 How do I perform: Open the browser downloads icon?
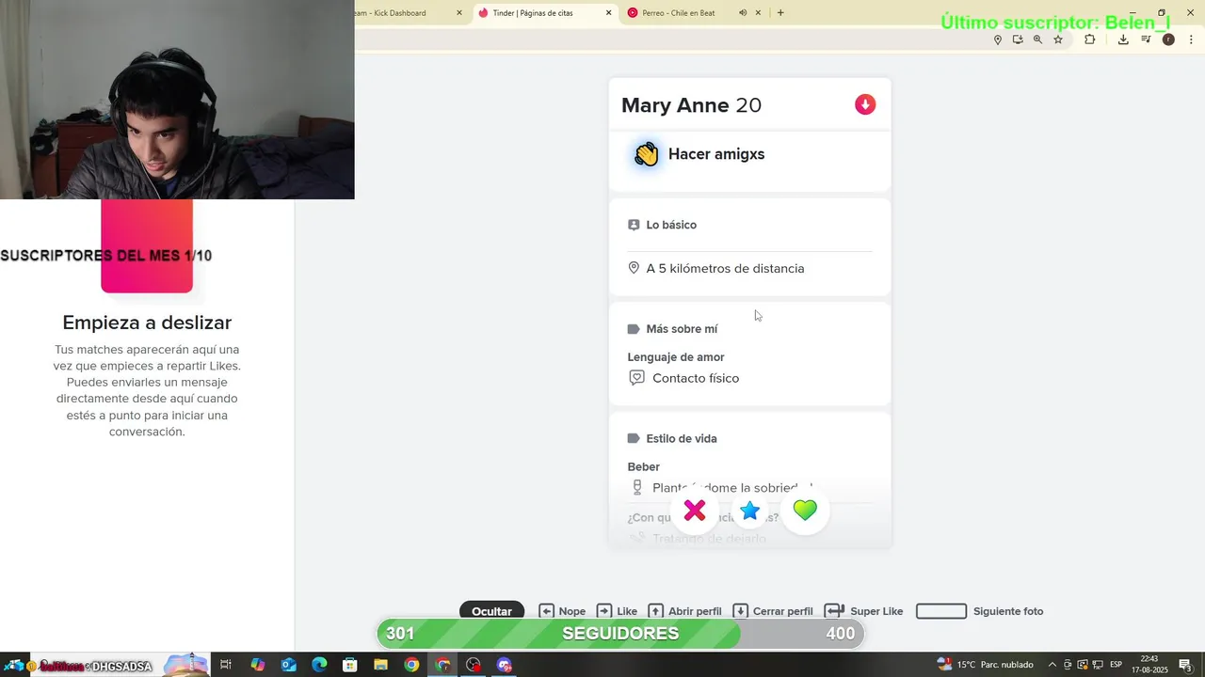point(1123,39)
